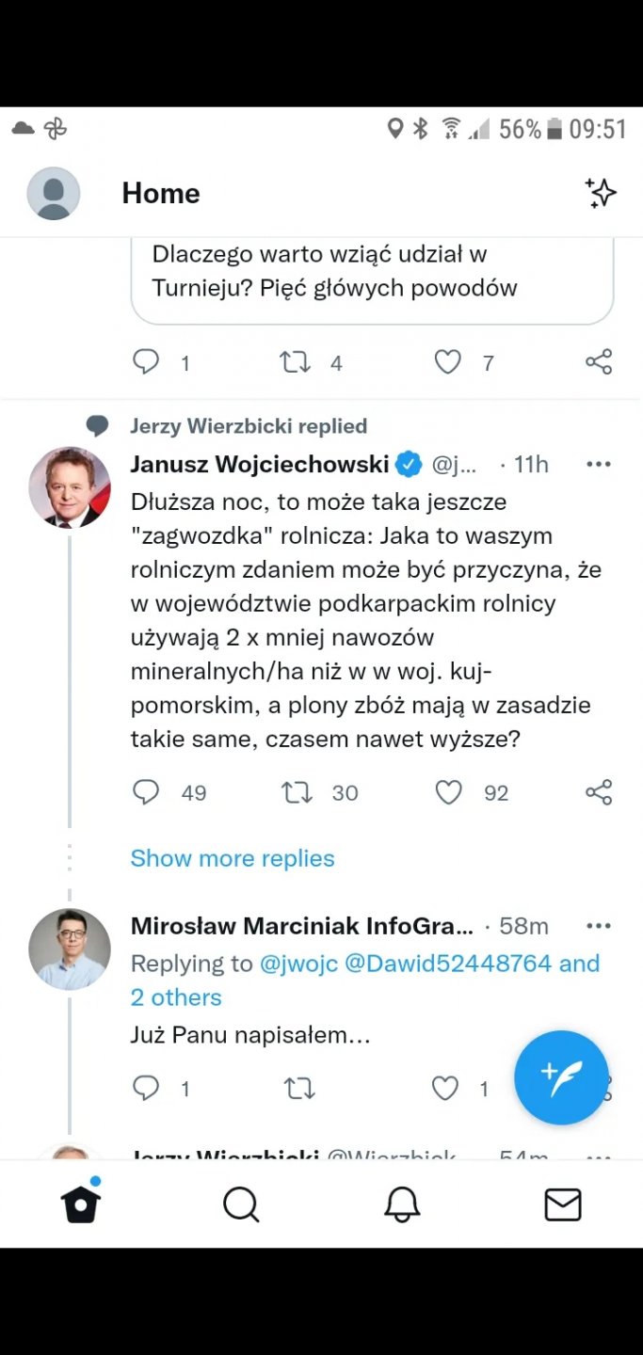Share the Turnieju card tweet
The width and height of the screenshot is (643, 1355).
599,362
